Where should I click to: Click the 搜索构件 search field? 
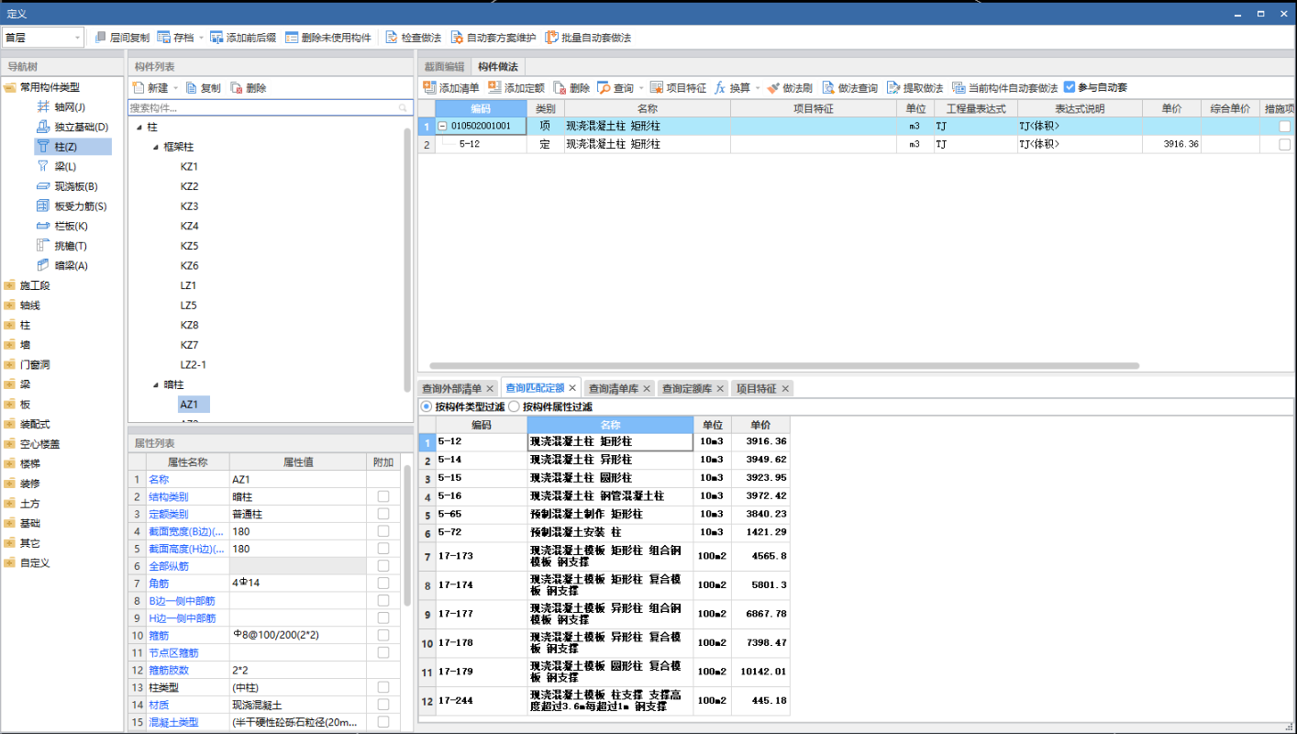pyautogui.click(x=271, y=107)
